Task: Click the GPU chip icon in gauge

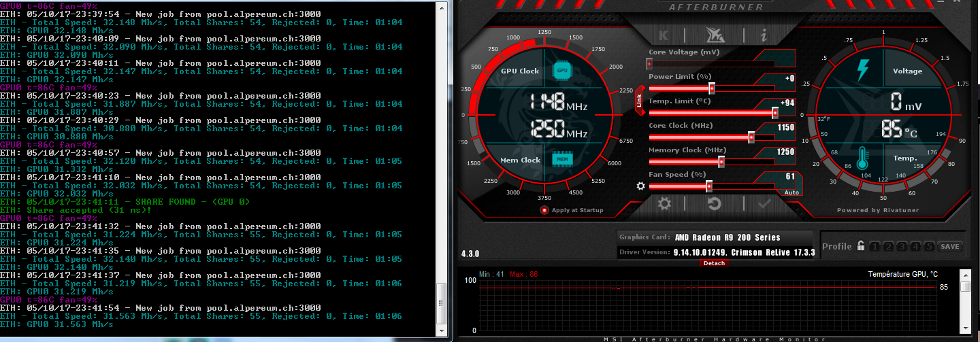Action: (561, 70)
